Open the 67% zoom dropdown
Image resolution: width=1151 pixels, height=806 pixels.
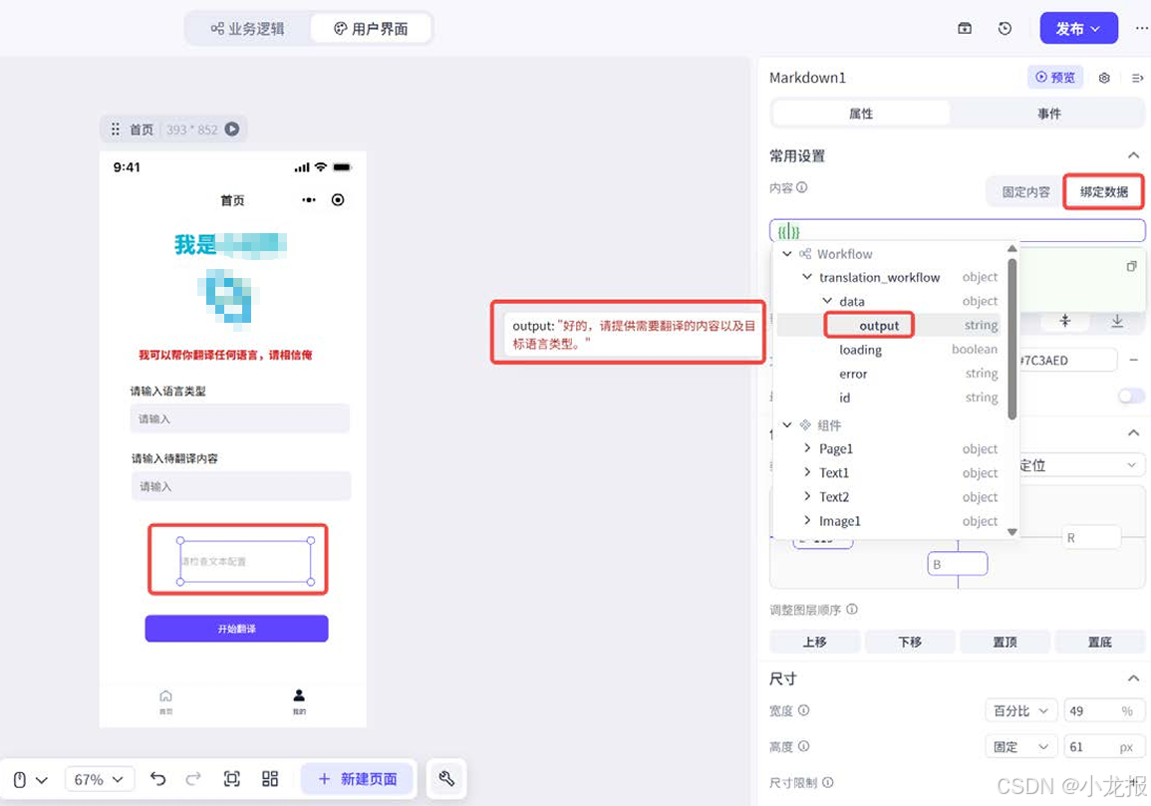[100, 778]
